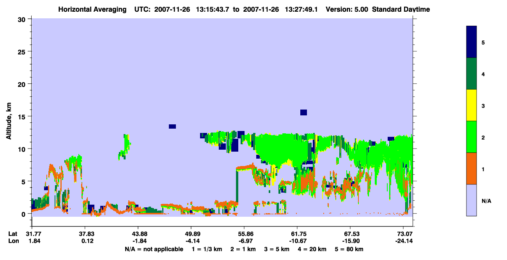Click the yellow level 3 legend swatch
The width and height of the screenshot is (507, 260).
click(x=472, y=105)
